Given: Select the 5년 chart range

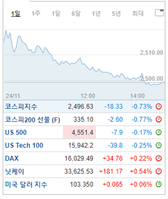Looking at the screenshot, I should (116, 14).
